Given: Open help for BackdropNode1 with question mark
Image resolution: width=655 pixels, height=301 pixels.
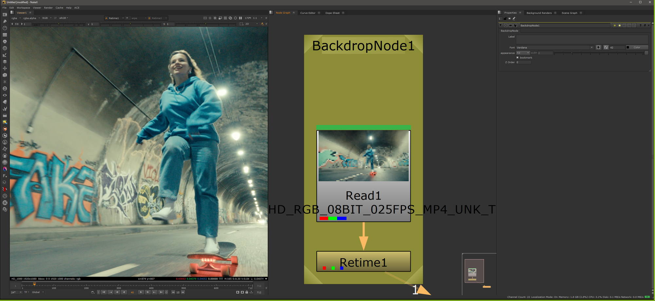Looking at the screenshot, I should point(640,26).
